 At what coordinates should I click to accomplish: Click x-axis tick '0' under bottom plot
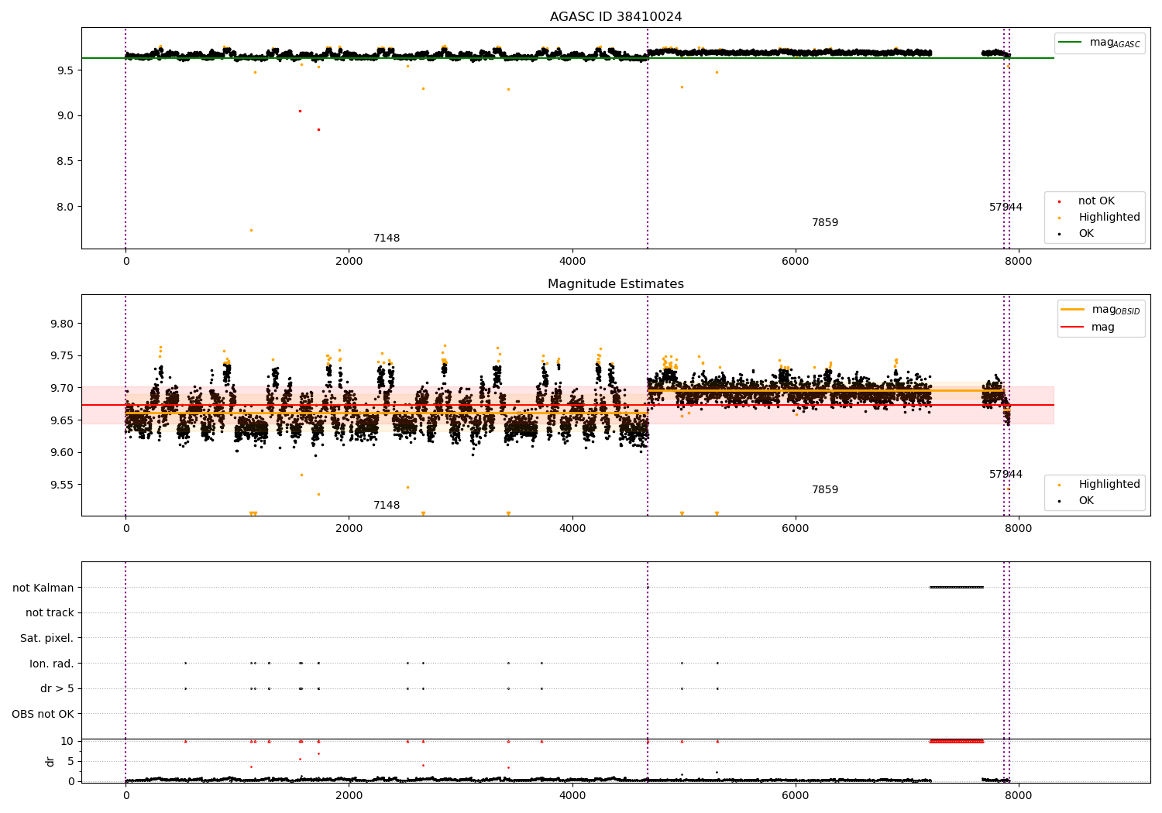coord(125,795)
